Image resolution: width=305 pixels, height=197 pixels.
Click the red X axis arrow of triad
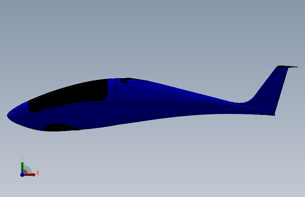30,175
